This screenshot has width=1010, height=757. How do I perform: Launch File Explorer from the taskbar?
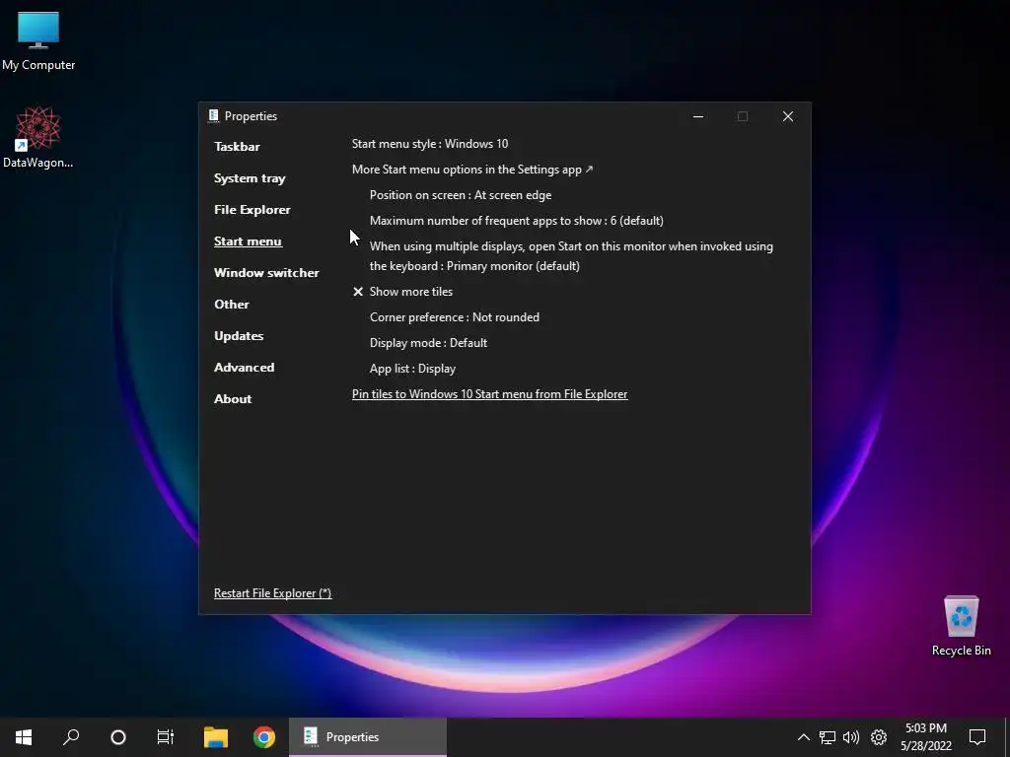click(216, 737)
